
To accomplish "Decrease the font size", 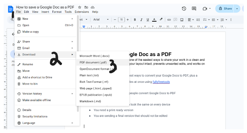I will (x=115, y=20).
